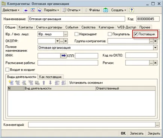This screenshot has height=138, width=163.
Task: Clear the ОКОПФ field with X
Action: pos(66,41)
